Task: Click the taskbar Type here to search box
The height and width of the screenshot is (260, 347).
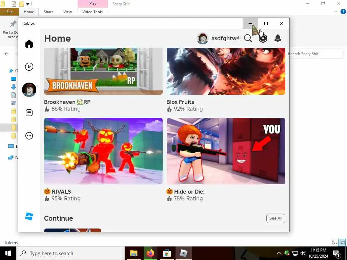Action: [x=70, y=253]
